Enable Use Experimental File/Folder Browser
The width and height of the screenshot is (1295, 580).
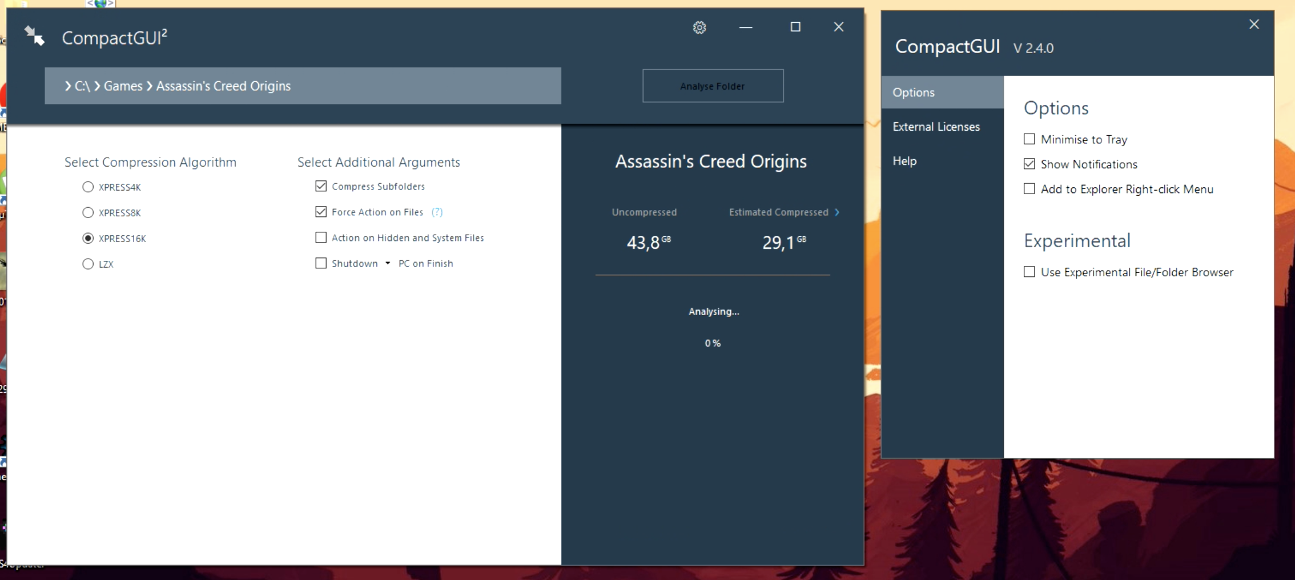tap(1029, 272)
